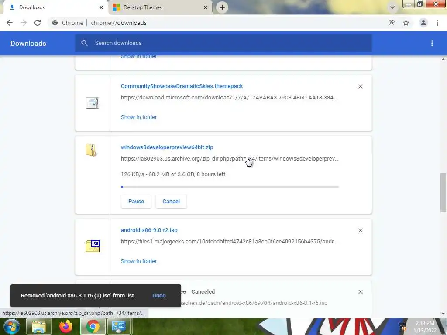Click the zip folder file icon
447x335 pixels.
[x=91, y=150]
